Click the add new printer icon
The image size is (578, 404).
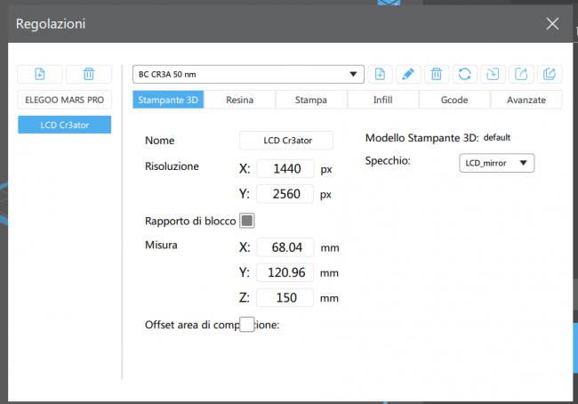point(41,75)
